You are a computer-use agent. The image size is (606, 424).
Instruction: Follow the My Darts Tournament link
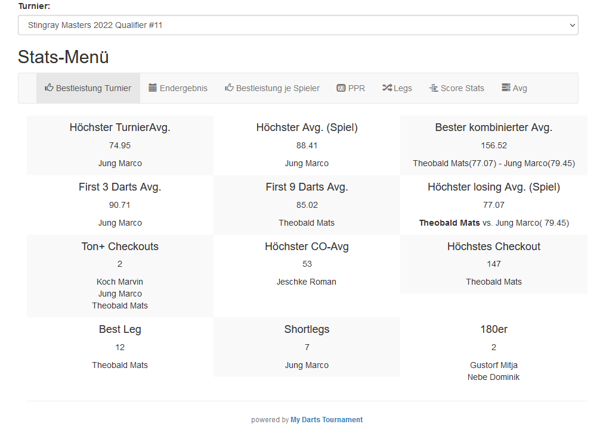coord(326,420)
